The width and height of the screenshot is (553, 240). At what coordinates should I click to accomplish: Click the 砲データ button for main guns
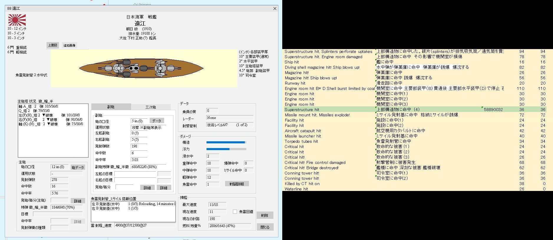78,167
